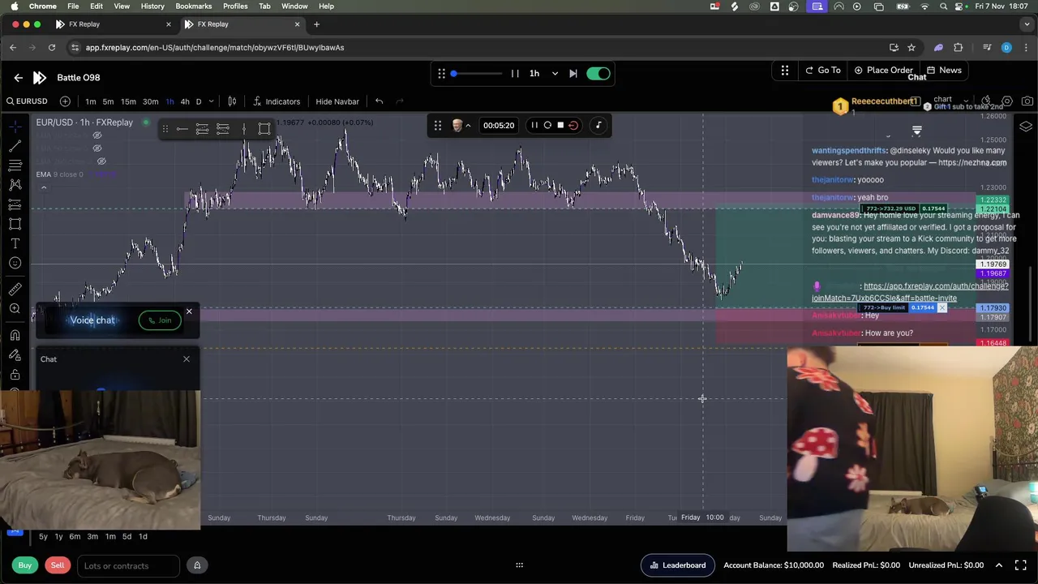Click the Go To button

823,71
